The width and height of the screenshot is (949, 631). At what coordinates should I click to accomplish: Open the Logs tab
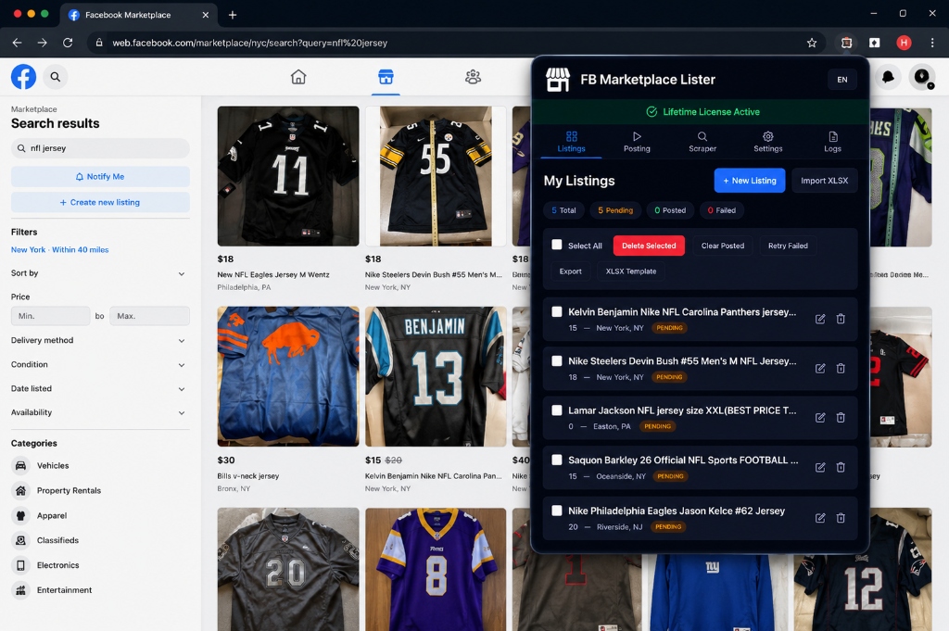click(x=833, y=142)
